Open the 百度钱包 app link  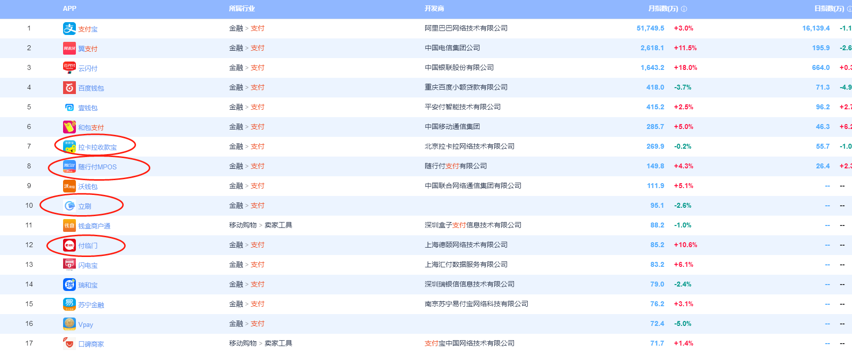pyautogui.click(x=91, y=88)
